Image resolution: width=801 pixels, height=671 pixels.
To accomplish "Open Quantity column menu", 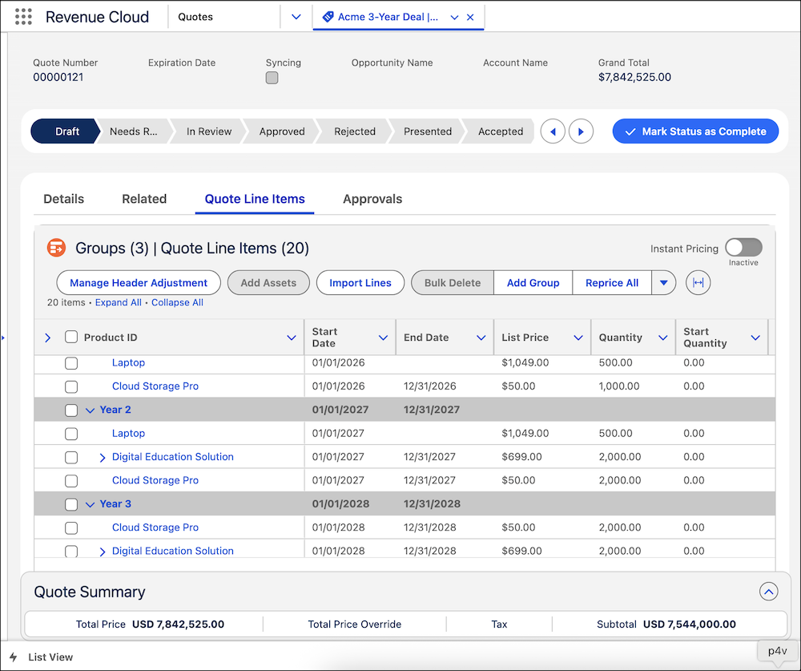I will pyautogui.click(x=663, y=338).
